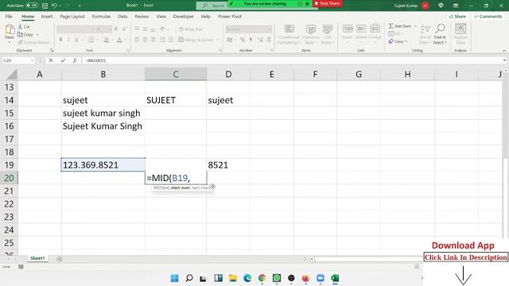Collapse the ribbon with chevron
The height and width of the screenshot is (286, 509).
(504, 51)
